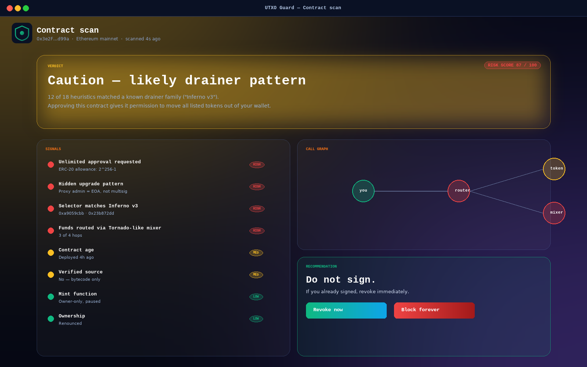The width and height of the screenshot is (587, 367).
Task: Click yellow dot beside Verified source
Action: click(x=51, y=275)
